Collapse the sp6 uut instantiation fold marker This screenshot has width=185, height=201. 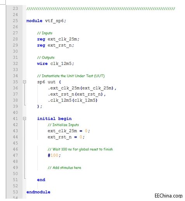pos(24,82)
